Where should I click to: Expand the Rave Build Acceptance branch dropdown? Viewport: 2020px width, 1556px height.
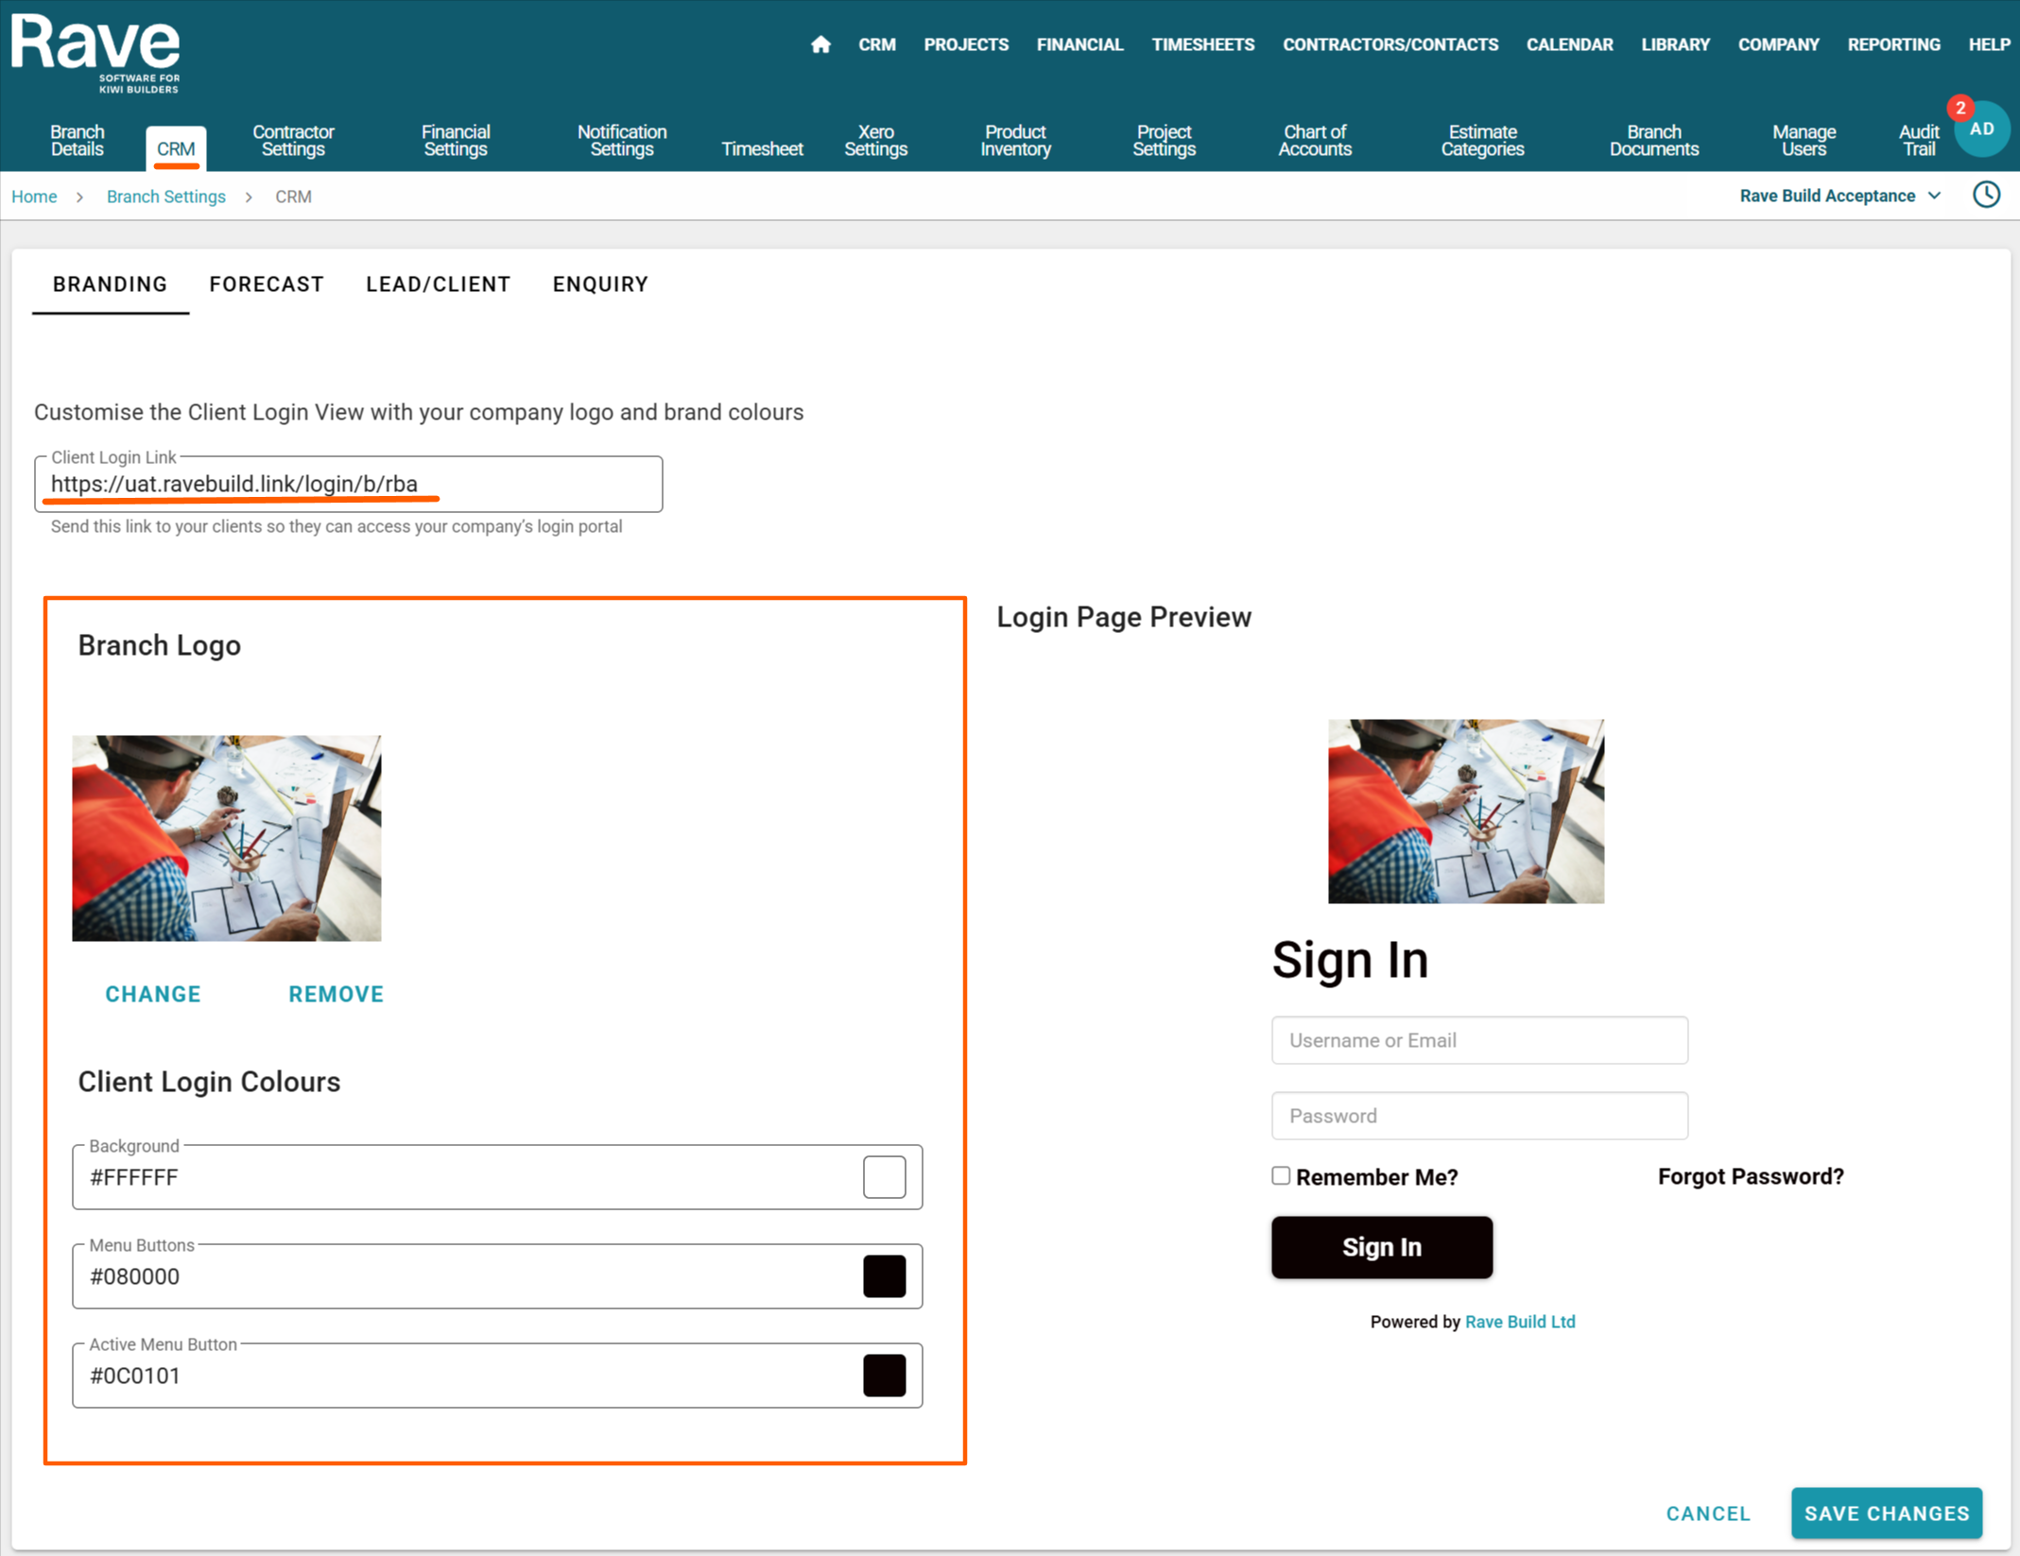[x=1839, y=196]
